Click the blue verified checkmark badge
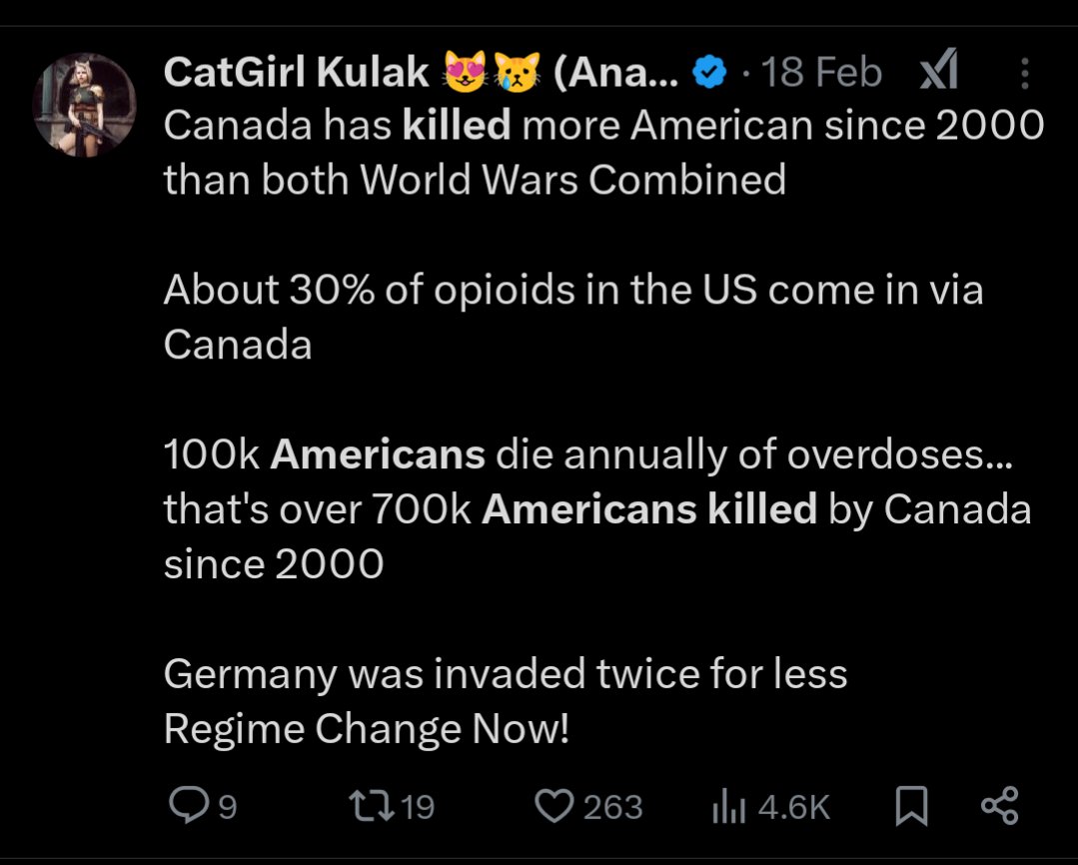The height and width of the screenshot is (865, 1078). click(x=708, y=73)
